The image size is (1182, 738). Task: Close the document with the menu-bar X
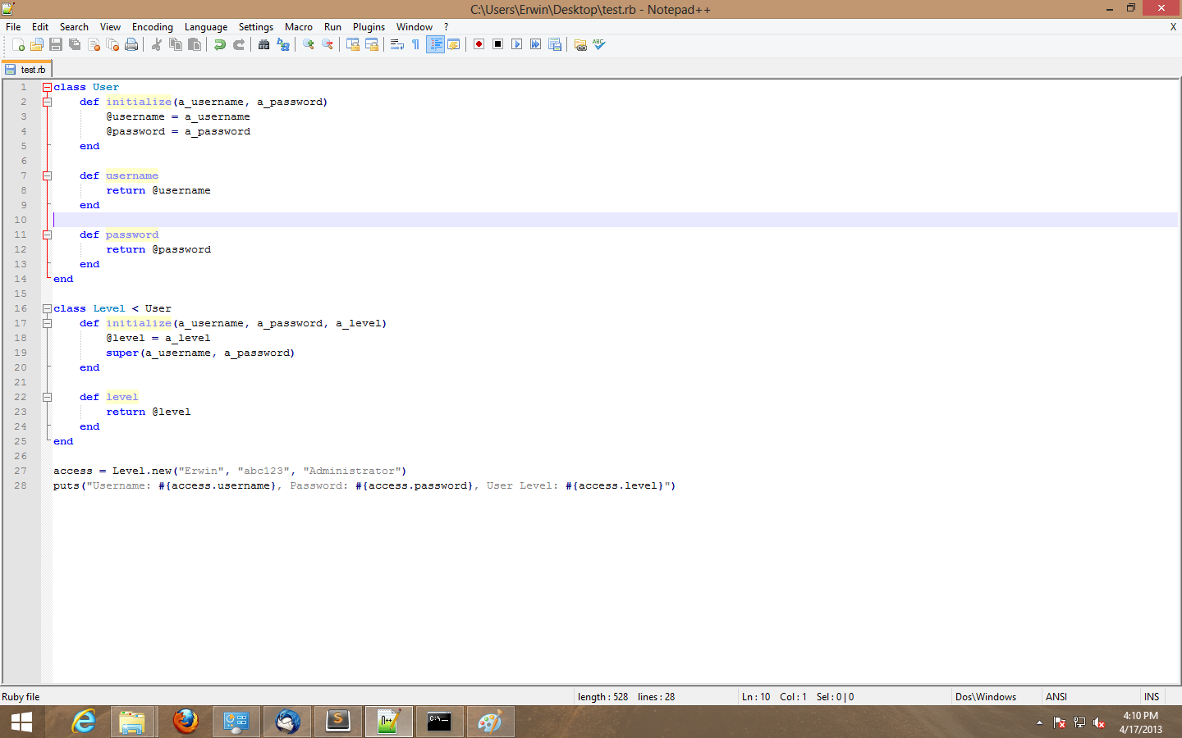pyautogui.click(x=1173, y=27)
